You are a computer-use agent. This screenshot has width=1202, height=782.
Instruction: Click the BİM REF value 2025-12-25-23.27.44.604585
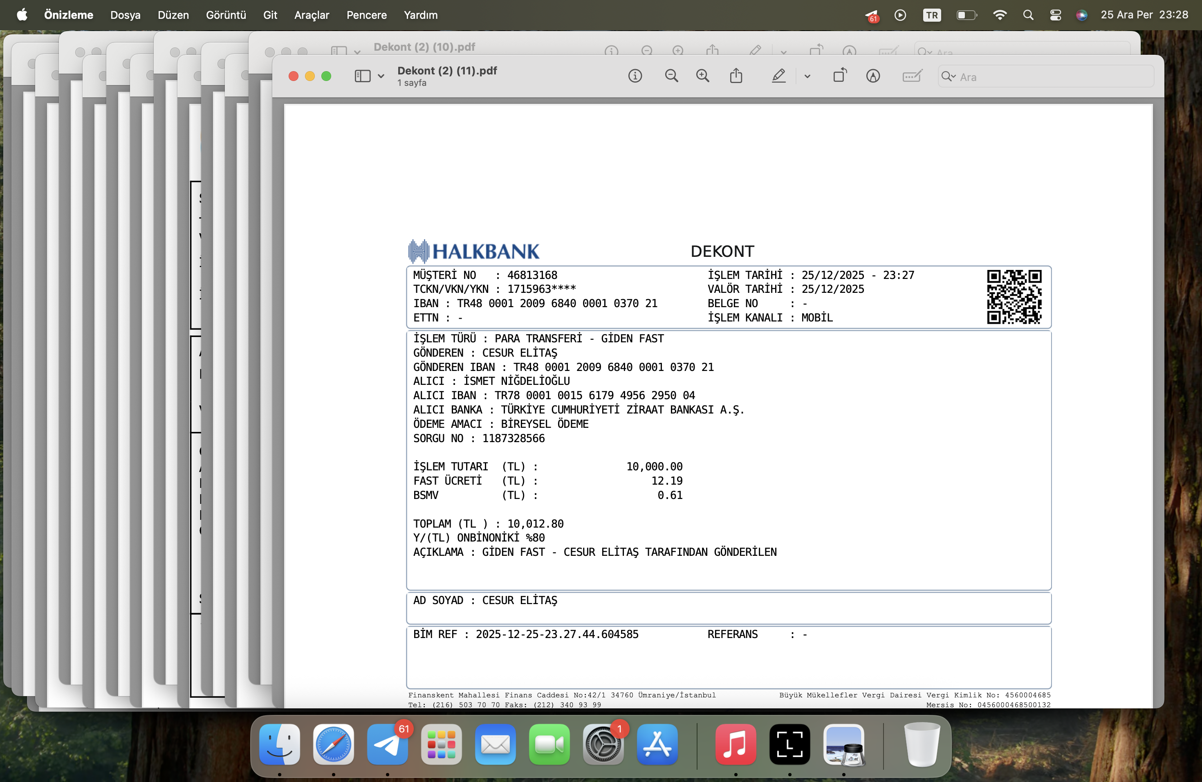557,634
